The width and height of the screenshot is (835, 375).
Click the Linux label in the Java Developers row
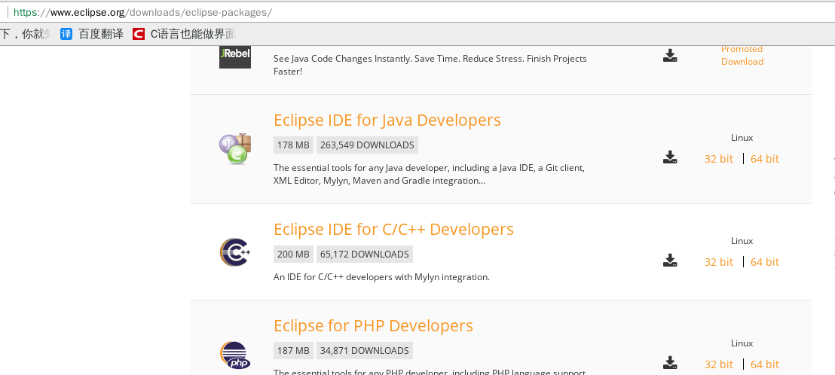(742, 138)
